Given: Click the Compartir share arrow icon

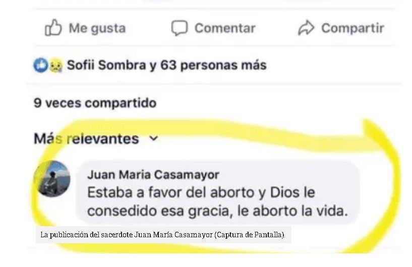Looking at the screenshot, I should coord(306,28).
